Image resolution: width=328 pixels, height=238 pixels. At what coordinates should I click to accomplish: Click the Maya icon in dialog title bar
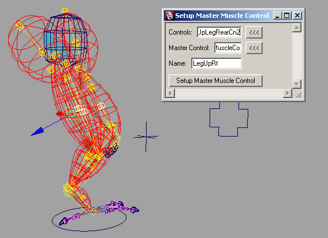tap(169, 16)
